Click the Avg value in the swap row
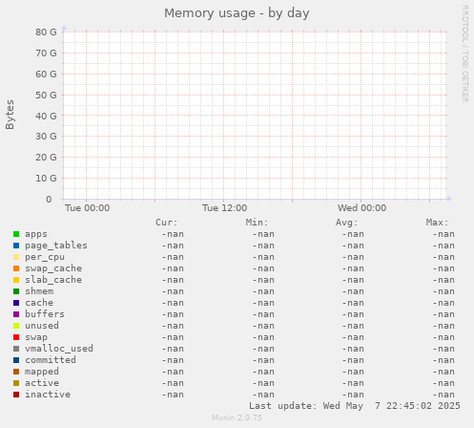 coord(353,337)
